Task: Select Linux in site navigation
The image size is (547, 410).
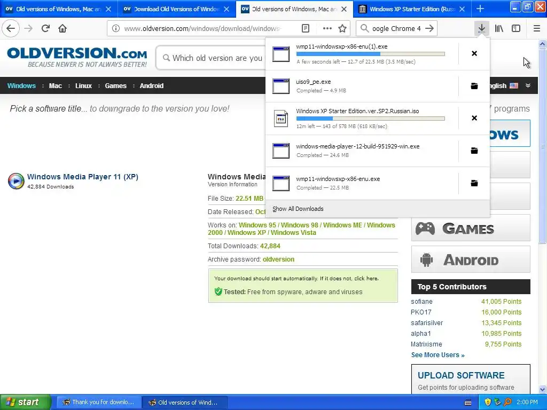Action: coord(83,86)
